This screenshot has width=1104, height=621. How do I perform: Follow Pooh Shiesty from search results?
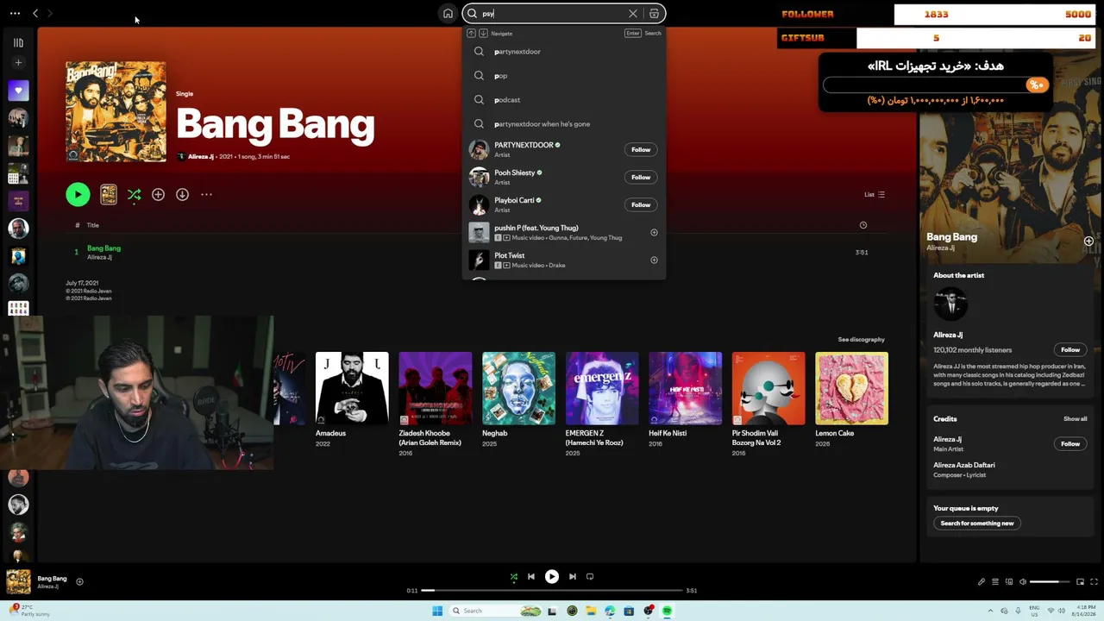[x=641, y=178]
